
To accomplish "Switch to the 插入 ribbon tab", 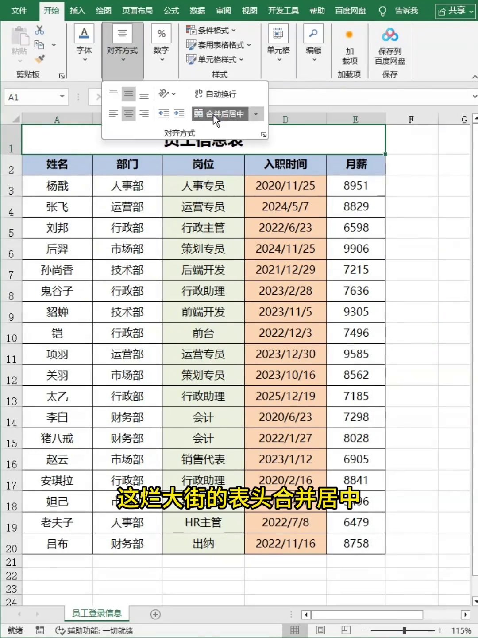I will point(77,10).
